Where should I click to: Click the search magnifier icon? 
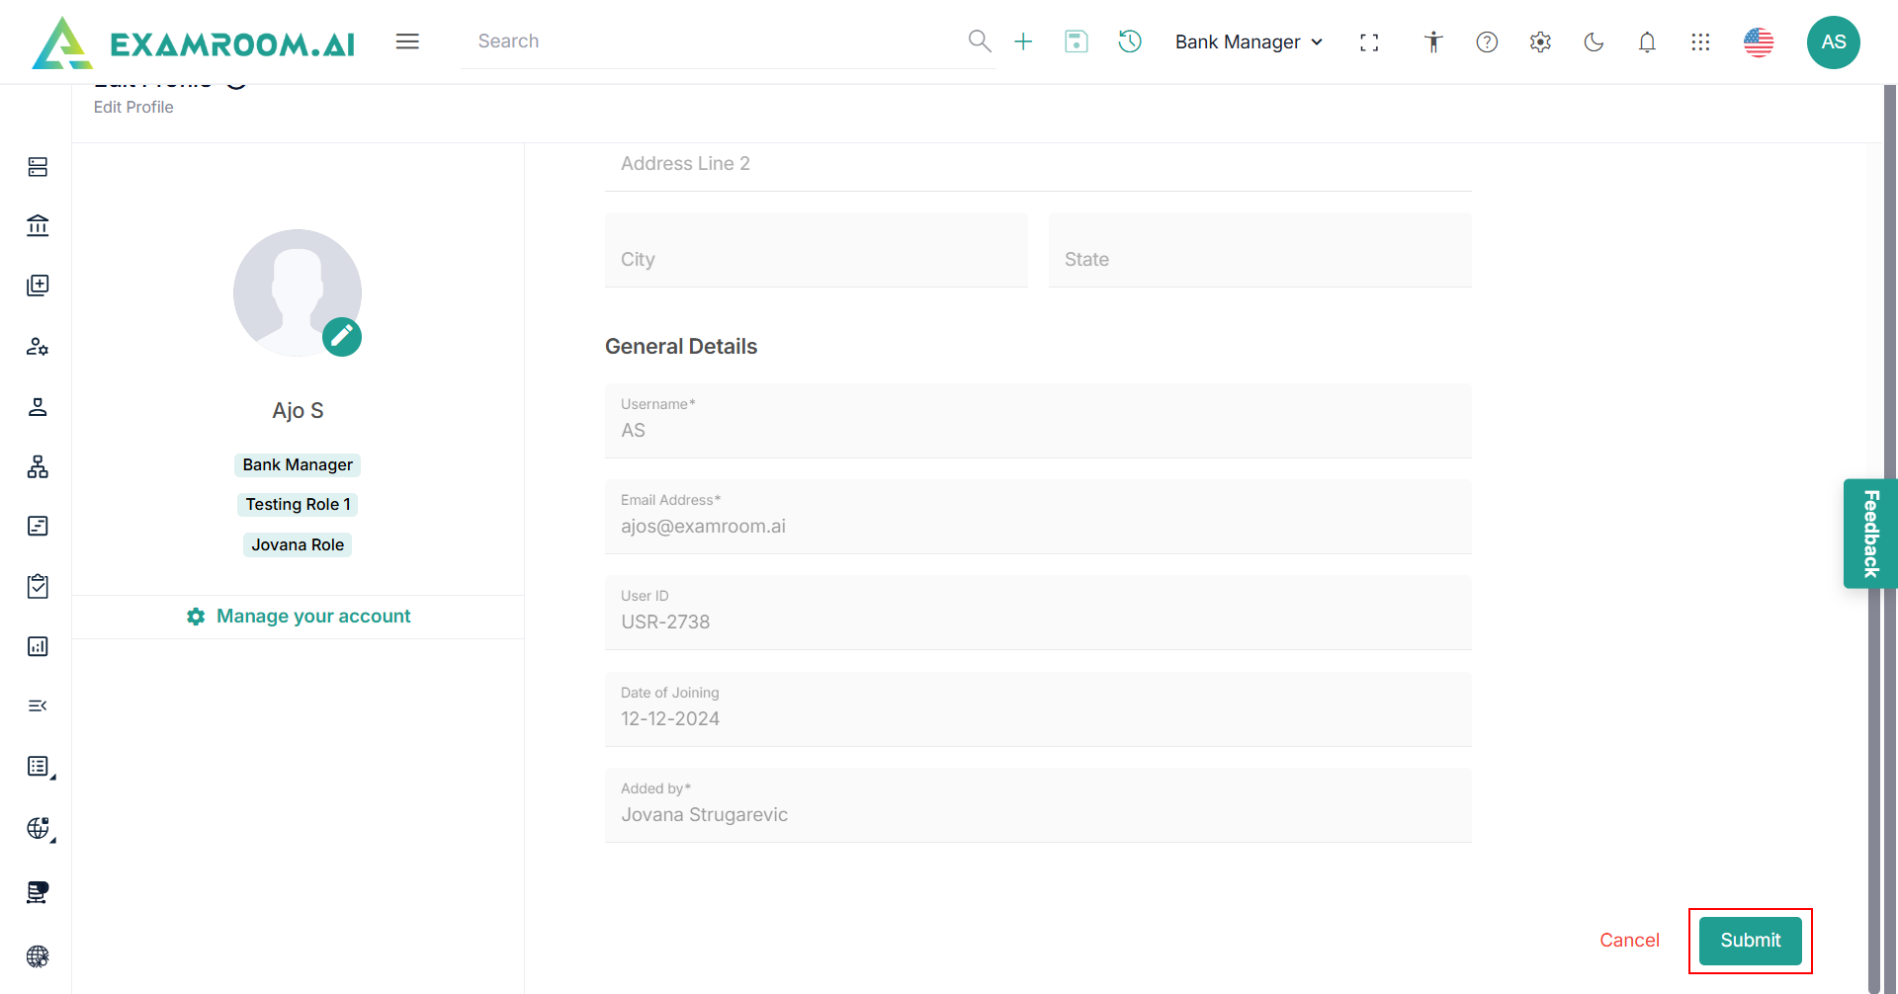point(979,41)
